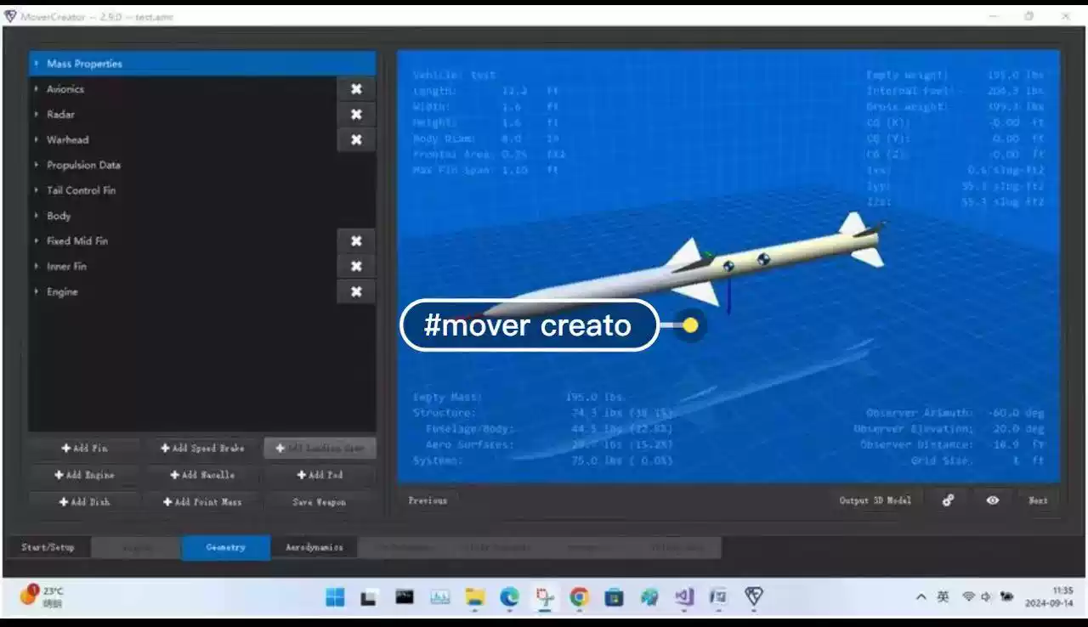
Task: Toggle the eye view icon near Next
Action: point(992,500)
